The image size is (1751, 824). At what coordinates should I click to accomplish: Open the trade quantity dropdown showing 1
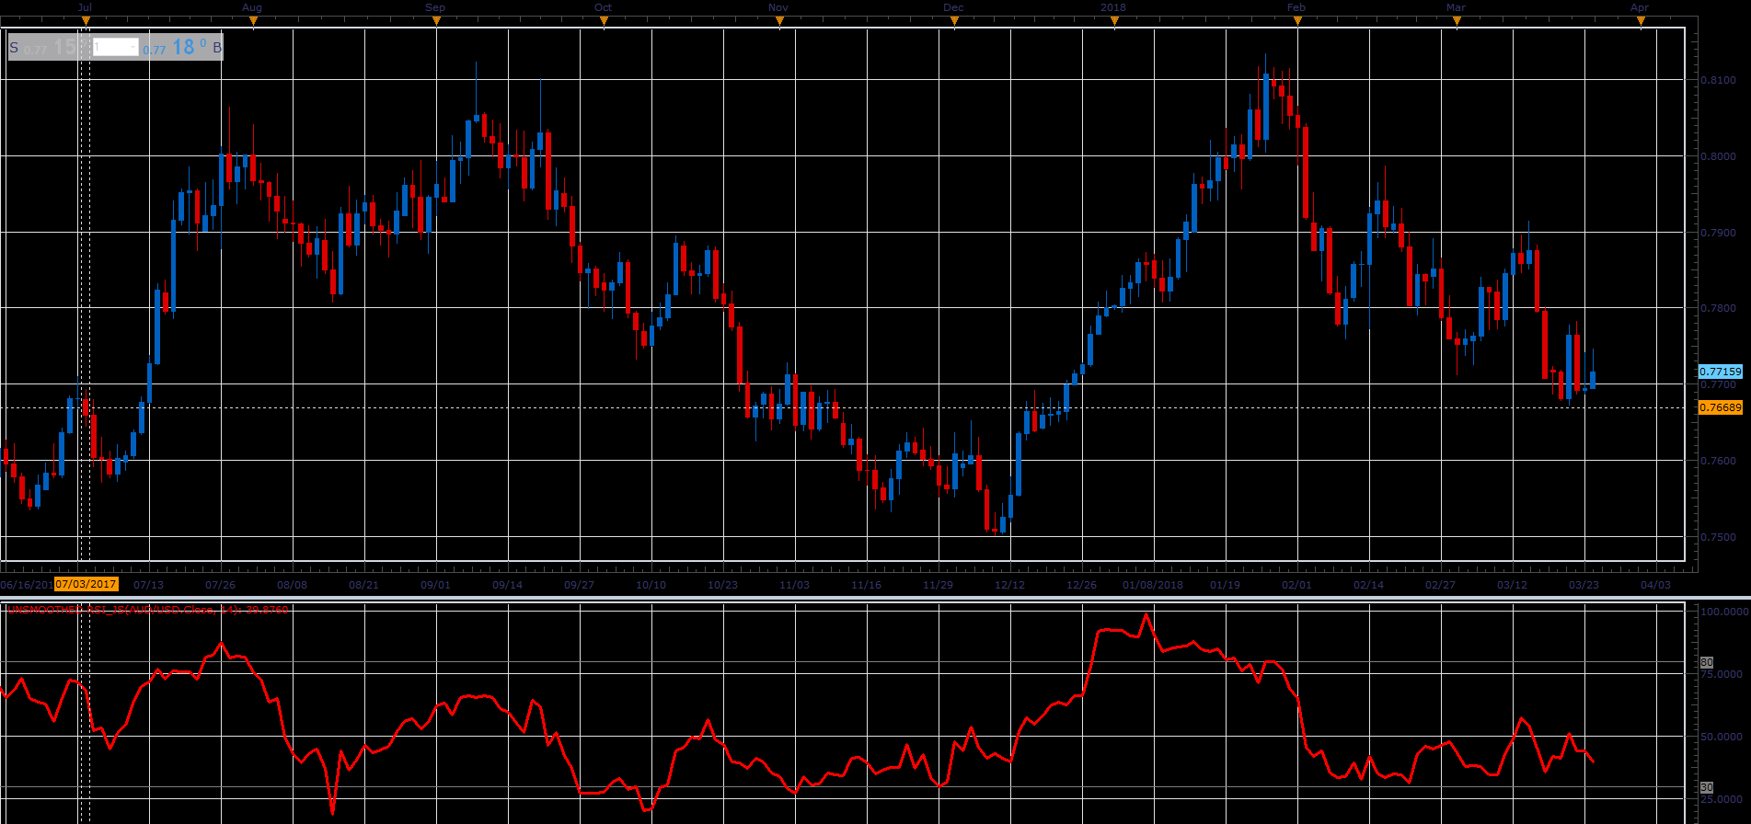coord(115,47)
